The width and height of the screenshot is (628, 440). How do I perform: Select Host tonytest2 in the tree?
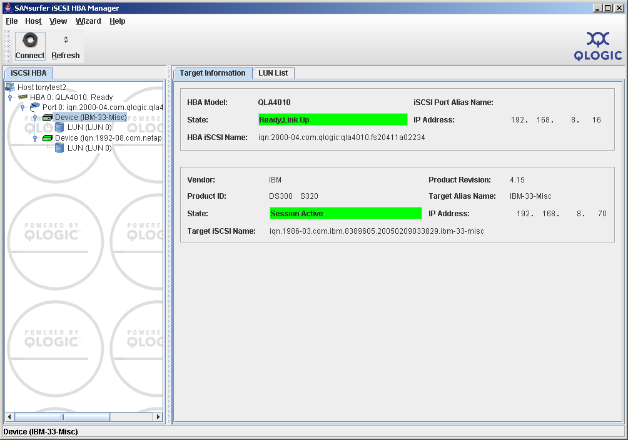[x=42, y=87]
